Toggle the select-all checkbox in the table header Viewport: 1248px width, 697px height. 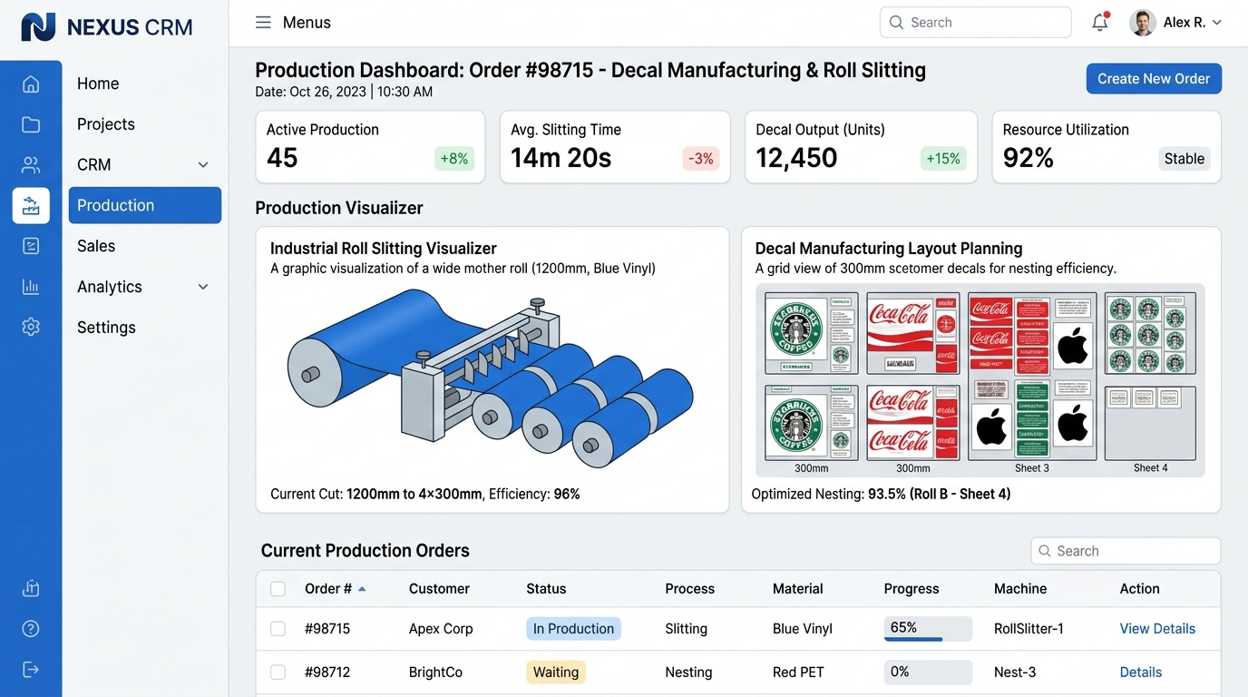[x=278, y=589]
